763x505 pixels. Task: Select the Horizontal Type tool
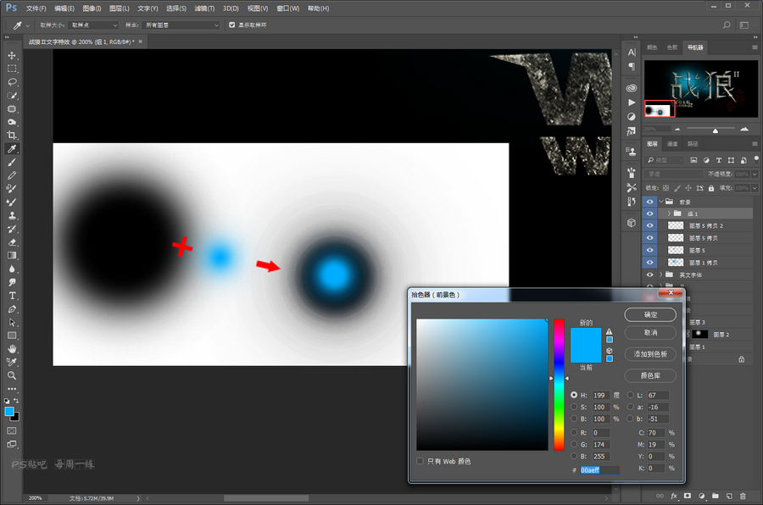(x=12, y=296)
